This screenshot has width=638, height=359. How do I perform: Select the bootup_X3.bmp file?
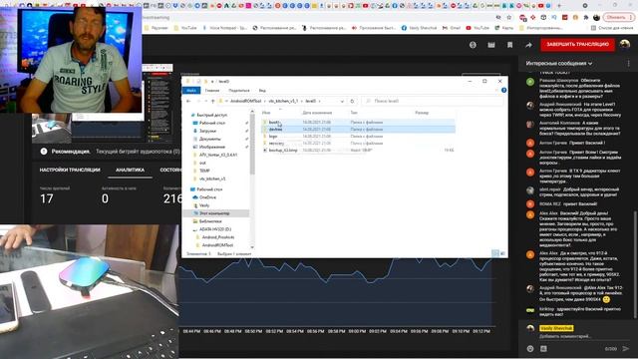pos(358,151)
